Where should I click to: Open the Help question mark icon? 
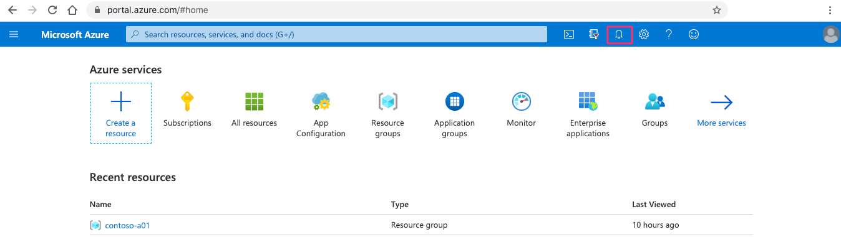coord(669,34)
